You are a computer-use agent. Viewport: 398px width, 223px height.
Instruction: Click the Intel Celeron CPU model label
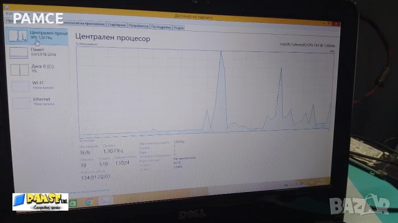pyautogui.click(x=307, y=45)
